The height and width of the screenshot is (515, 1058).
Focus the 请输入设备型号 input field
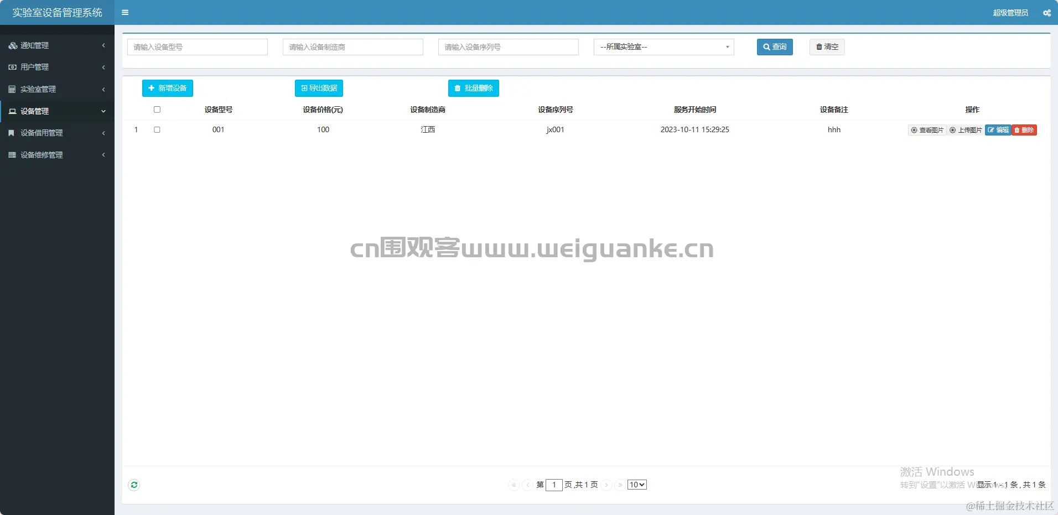click(x=198, y=47)
